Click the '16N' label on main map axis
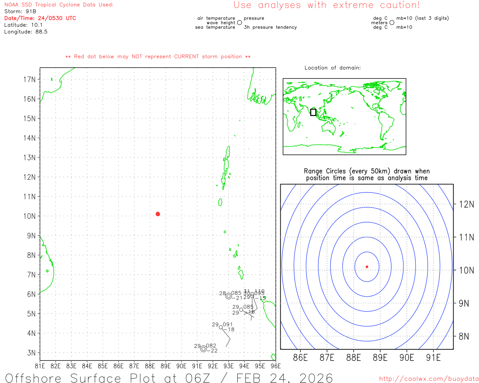 coord(30,99)
